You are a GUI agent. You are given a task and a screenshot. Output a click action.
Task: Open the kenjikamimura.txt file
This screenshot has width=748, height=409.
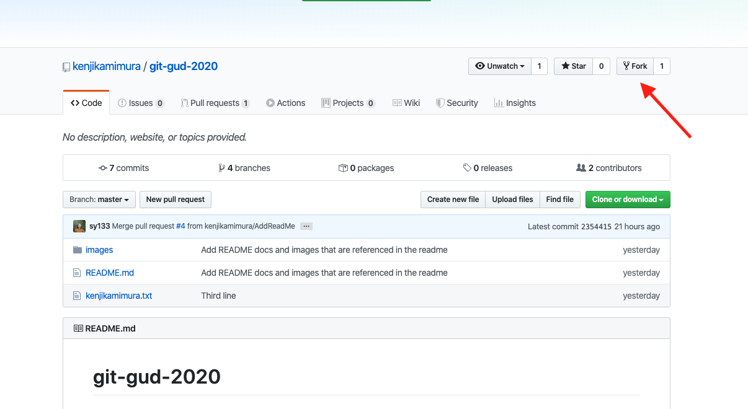(119, 296)
